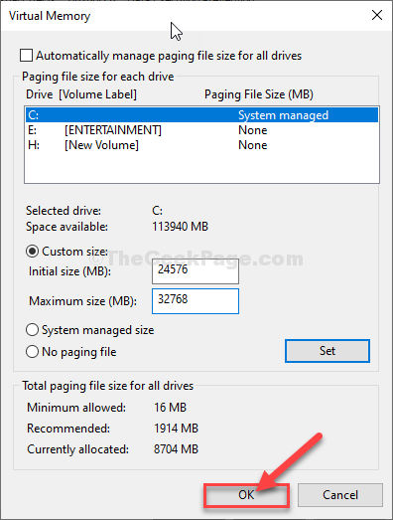Click the Recommended 1914 MB value
Viewport: 393px width, 520px height.
pyautogui.click(x=176, y=429)
